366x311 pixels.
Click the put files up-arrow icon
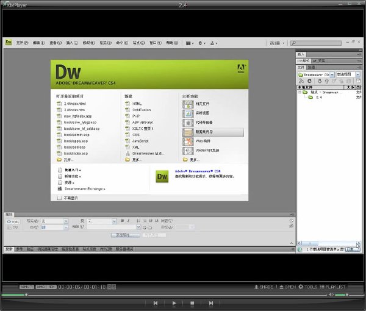[326, 81]
